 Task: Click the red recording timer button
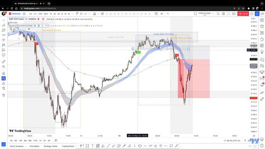tap(243, 14)
